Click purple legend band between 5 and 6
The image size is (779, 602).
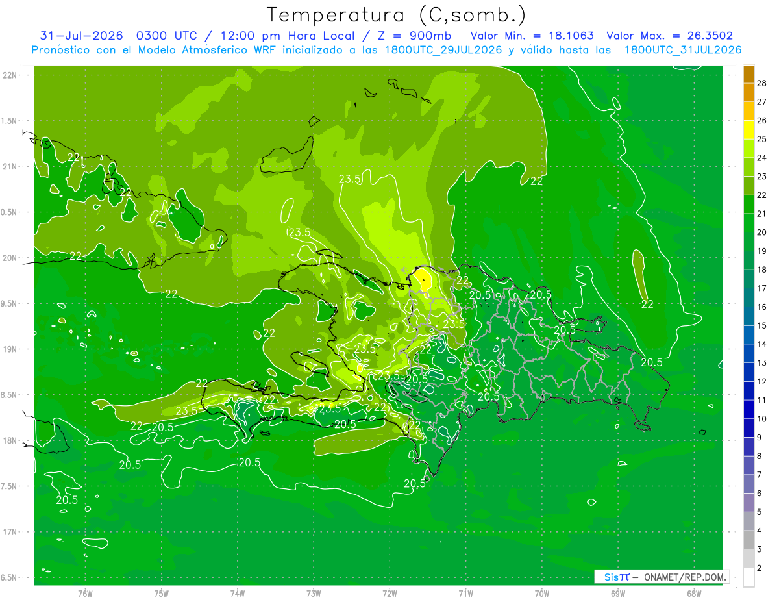click(x=748, y=503)
